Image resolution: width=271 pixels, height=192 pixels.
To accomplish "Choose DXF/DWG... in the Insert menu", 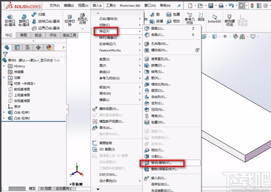I will [117, 174].
